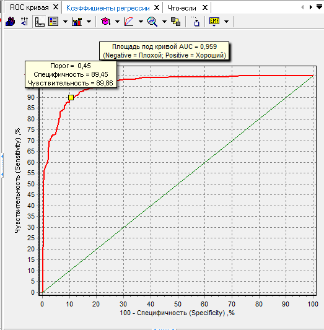Click the upper panel collapse arrow on left edge
This screenshot has width=324, height=330.
click(x=2, y=157)
